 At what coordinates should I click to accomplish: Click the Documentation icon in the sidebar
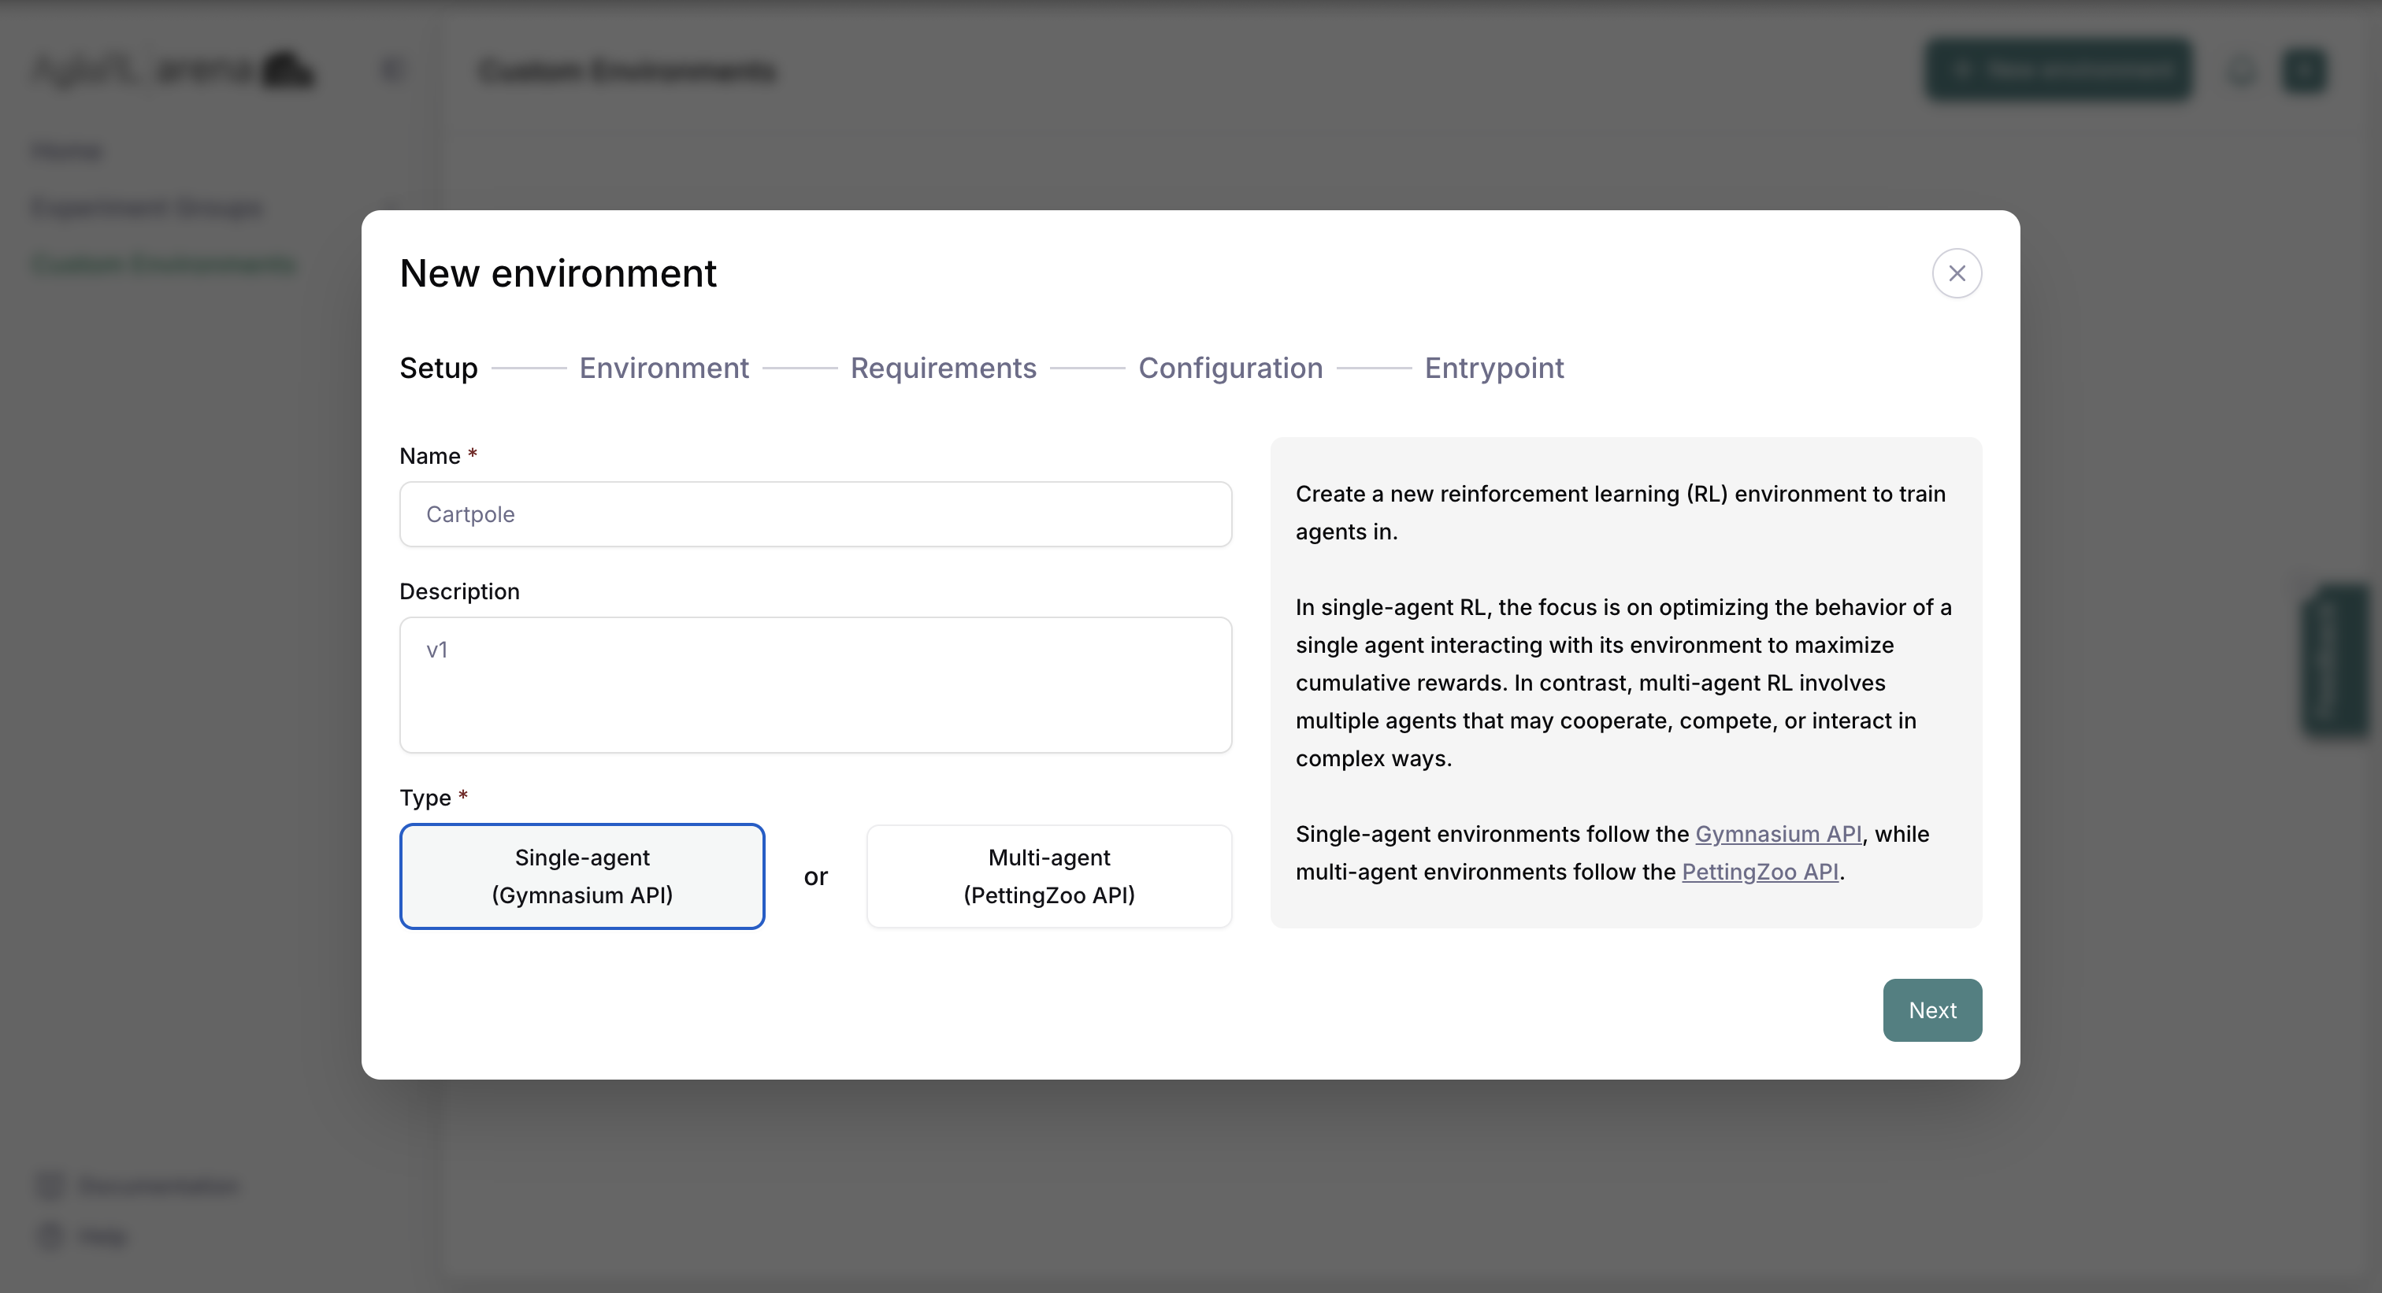point(49,1186)
